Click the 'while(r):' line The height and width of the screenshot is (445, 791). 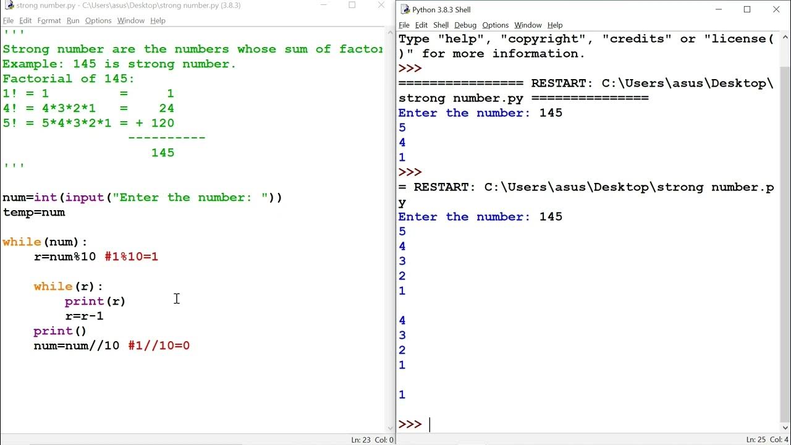69,286
